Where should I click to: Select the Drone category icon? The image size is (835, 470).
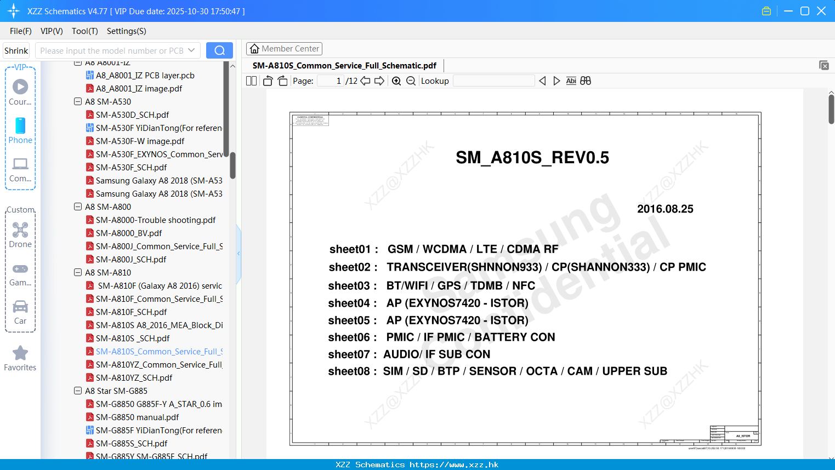(20, 235)
